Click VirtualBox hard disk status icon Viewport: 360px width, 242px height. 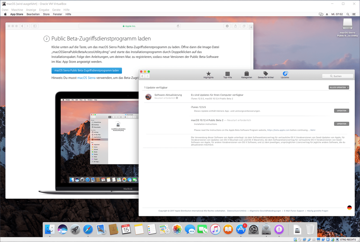[295, 240]
